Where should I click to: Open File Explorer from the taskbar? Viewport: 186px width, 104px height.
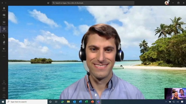(x=68, y=102)
